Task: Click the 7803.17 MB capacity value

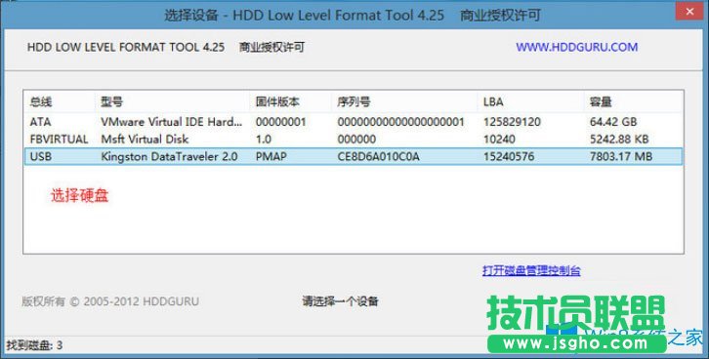Action: [x=621, y=157]
